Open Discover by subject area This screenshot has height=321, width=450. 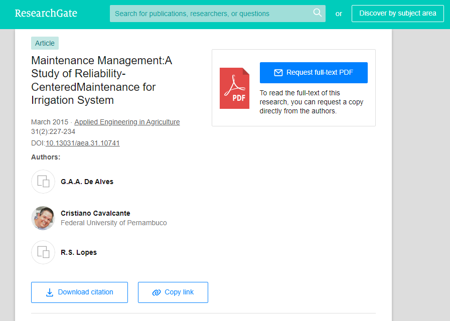point(397,14)
